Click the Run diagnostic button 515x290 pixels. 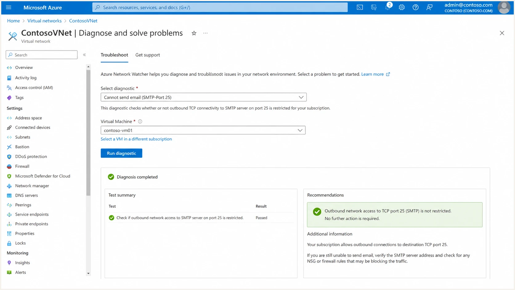(x=121, y=153)
